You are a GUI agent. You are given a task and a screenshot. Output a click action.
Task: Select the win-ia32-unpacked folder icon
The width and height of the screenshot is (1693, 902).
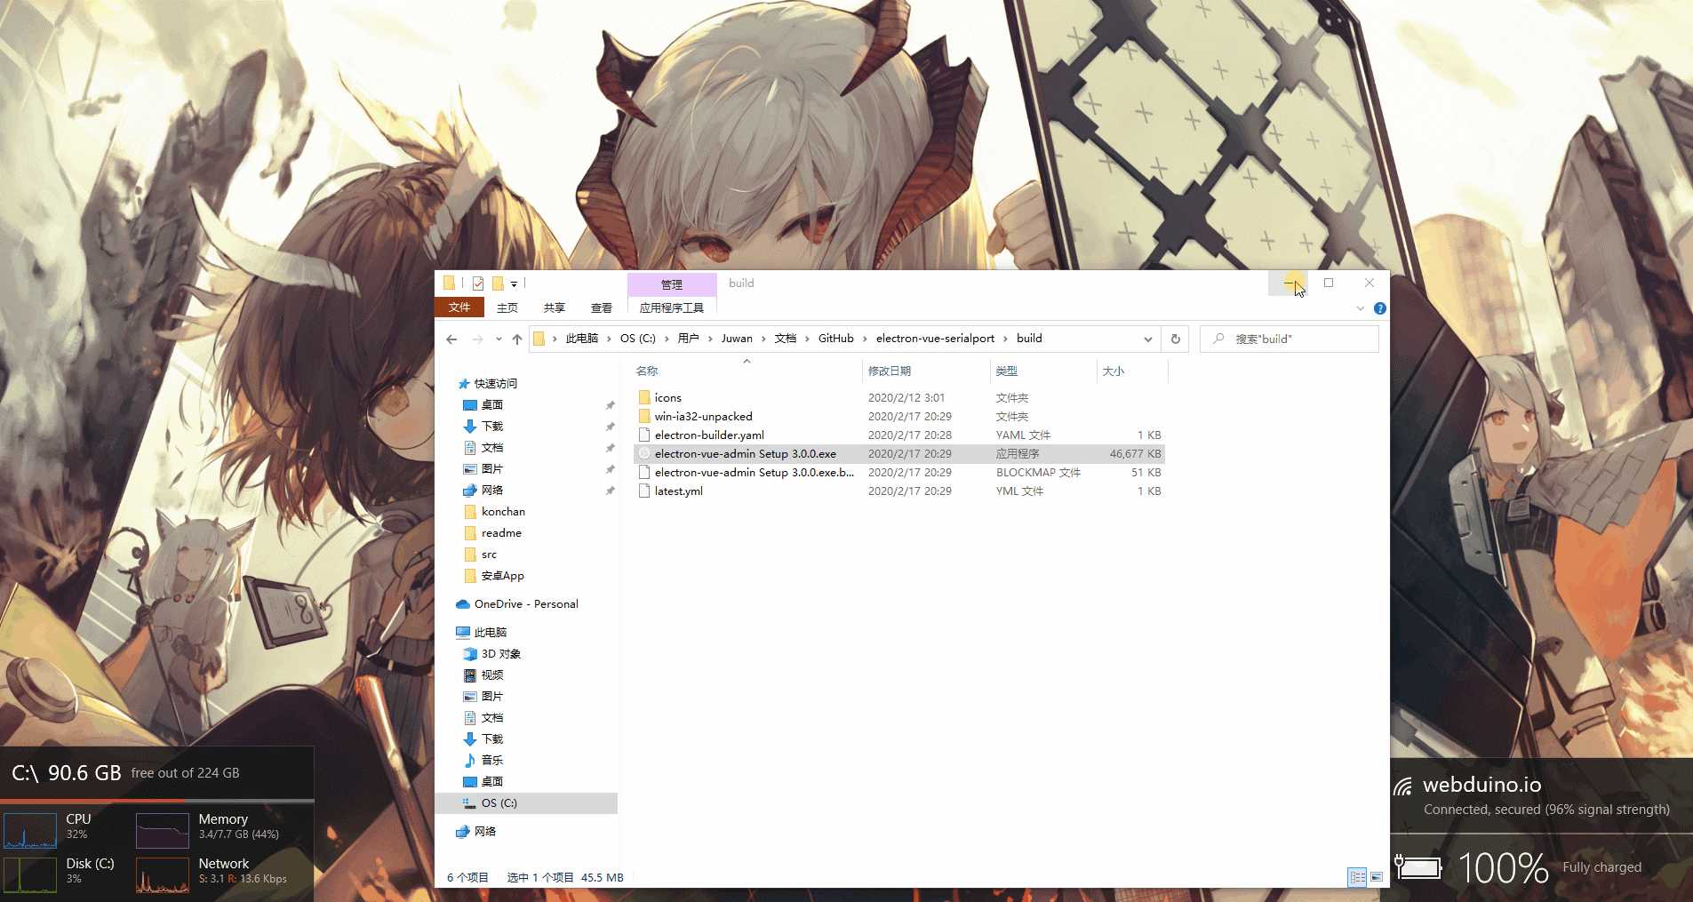[x=644, y=416]
